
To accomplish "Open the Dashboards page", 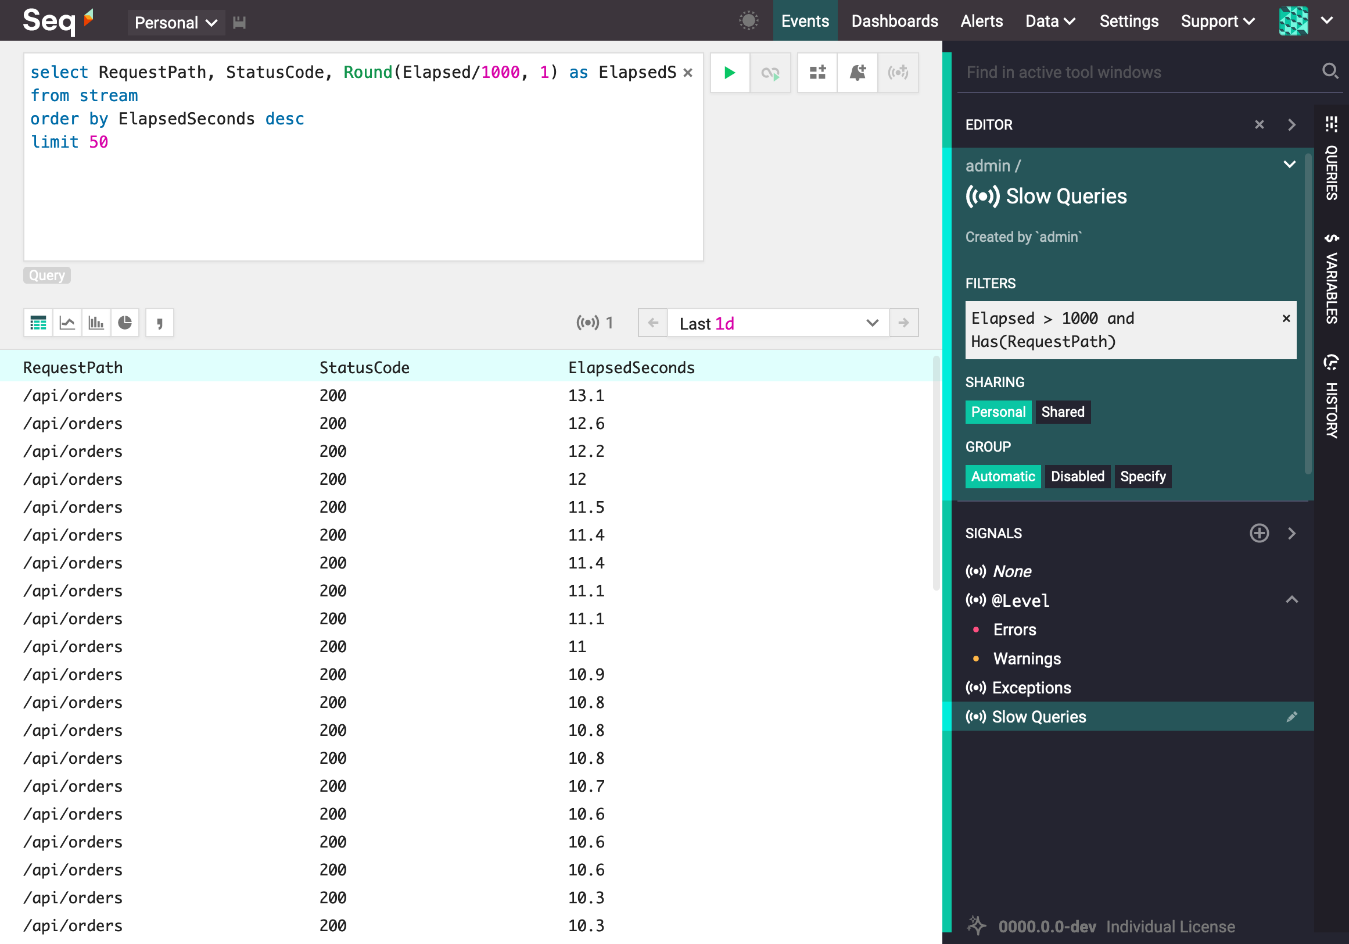I will pos(894,21).
